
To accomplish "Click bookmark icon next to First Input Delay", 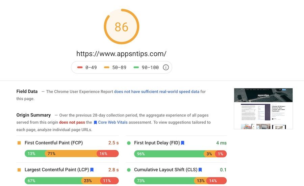I will pos(183,143).
